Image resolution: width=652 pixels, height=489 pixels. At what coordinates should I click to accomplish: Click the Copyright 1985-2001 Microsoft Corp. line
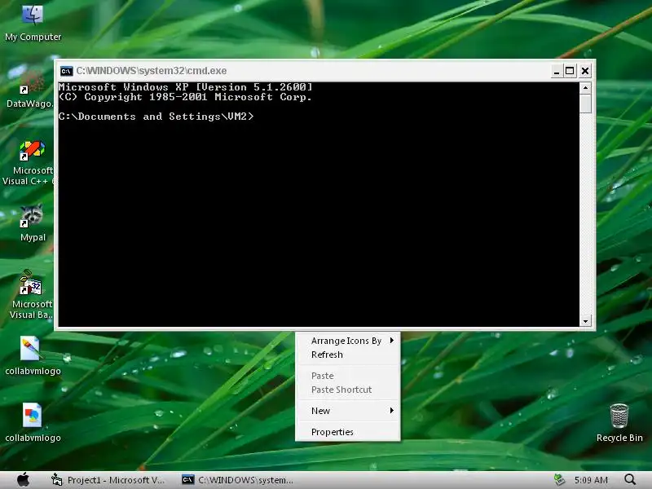pyautogui.click(x=186, y=97)
